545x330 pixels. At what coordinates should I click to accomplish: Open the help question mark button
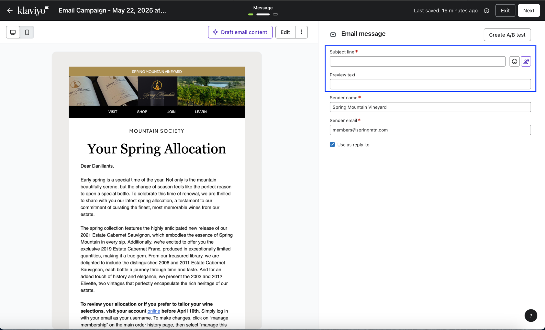531,316
